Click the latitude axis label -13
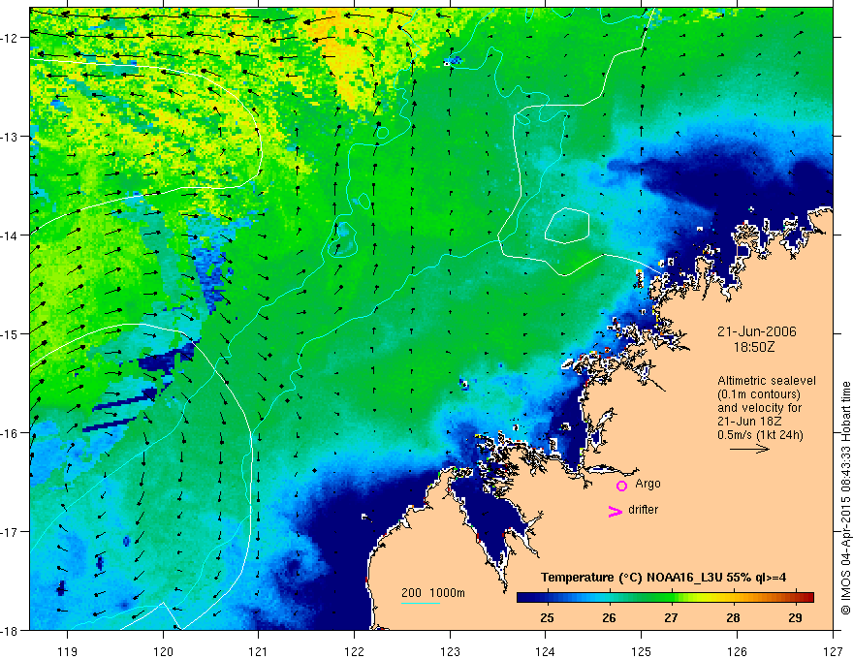Viewport: 853px width, 659px height. click(x=10, y=137)
